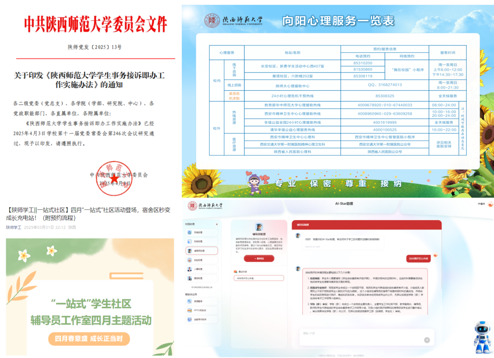This screenshot has height=358, width=494.
Task: Open the PPT大纲生成 app
Action: [x=190, y=310]
